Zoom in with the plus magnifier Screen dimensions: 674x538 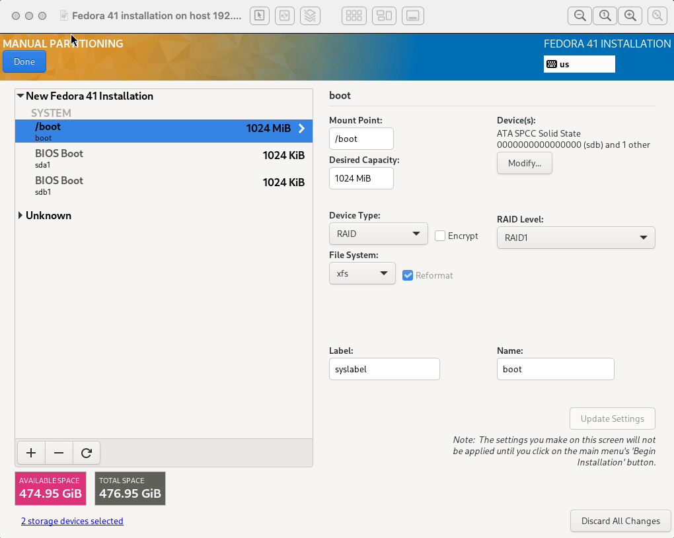630,16
